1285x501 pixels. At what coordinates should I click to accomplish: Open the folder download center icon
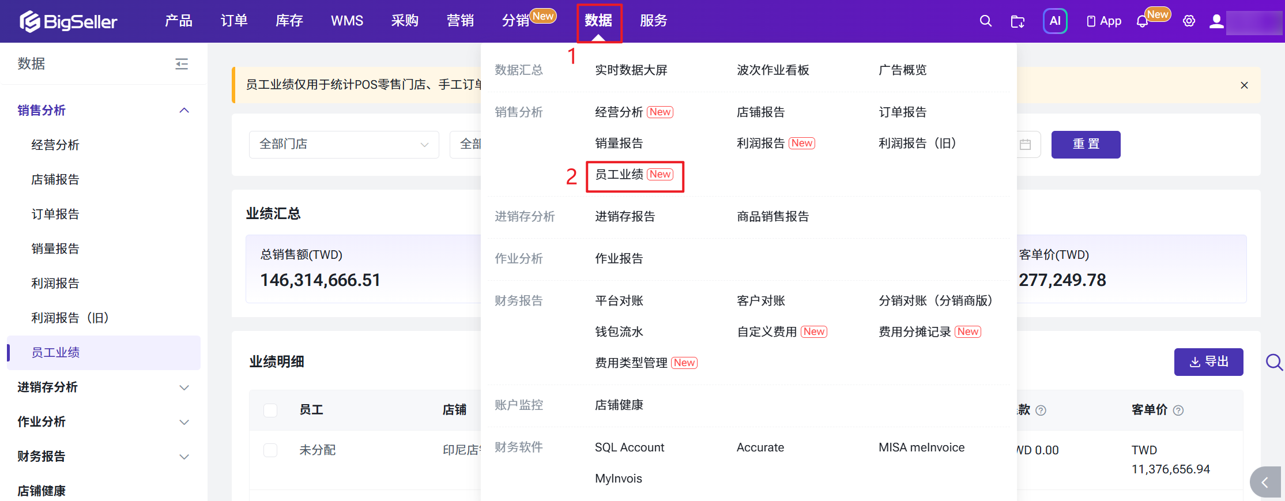tap(1018, 21)
